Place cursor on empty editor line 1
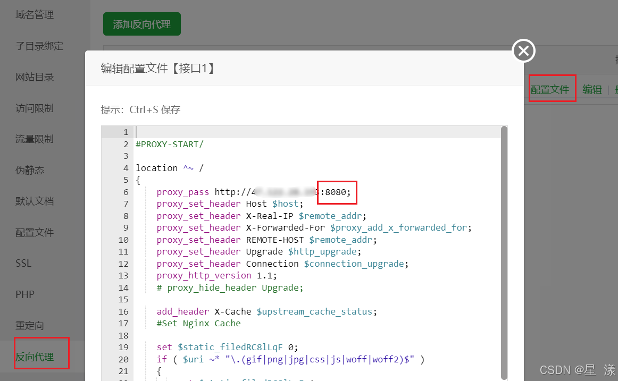The image size is (618, 381). 318,132
